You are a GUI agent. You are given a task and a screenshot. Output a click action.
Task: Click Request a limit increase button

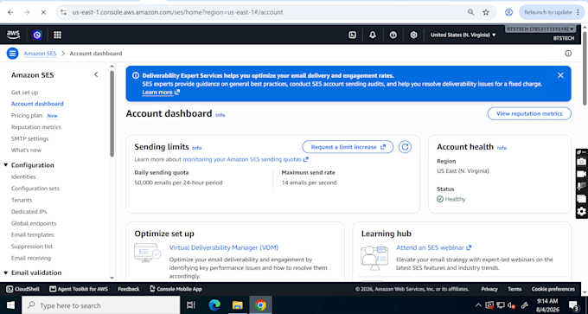point(348,147)
